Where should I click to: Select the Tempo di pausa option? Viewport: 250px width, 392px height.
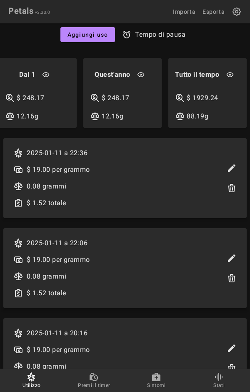[160, 35]
